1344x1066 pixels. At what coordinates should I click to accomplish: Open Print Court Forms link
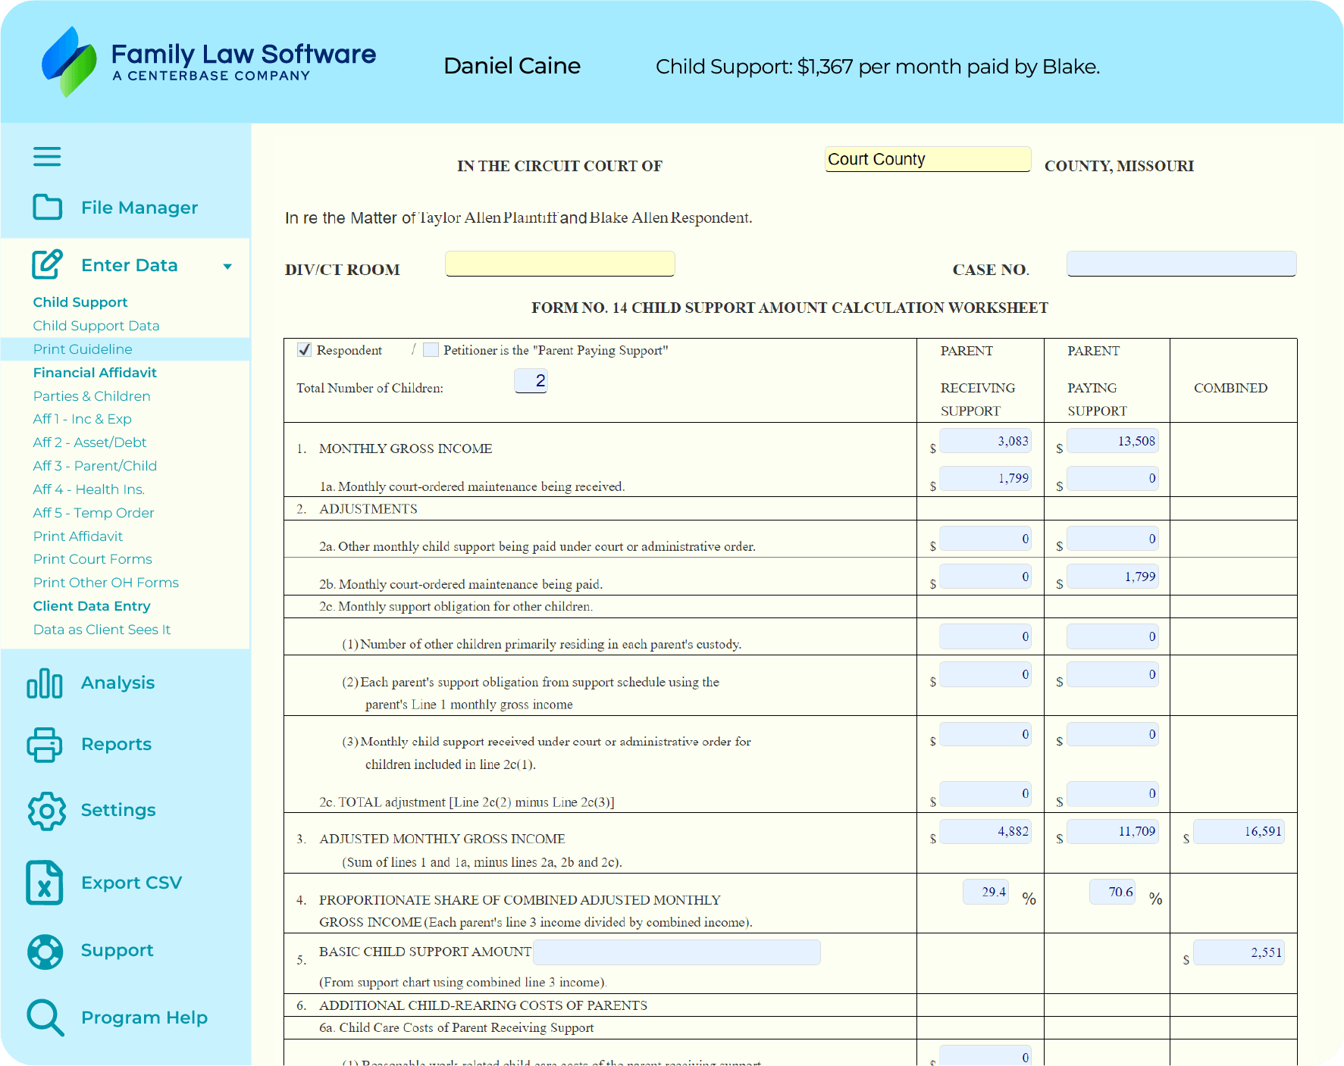(x=92, y=559)
